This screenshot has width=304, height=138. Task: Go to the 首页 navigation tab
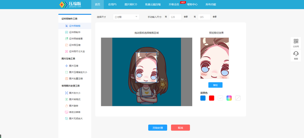(x=98, y=5)
